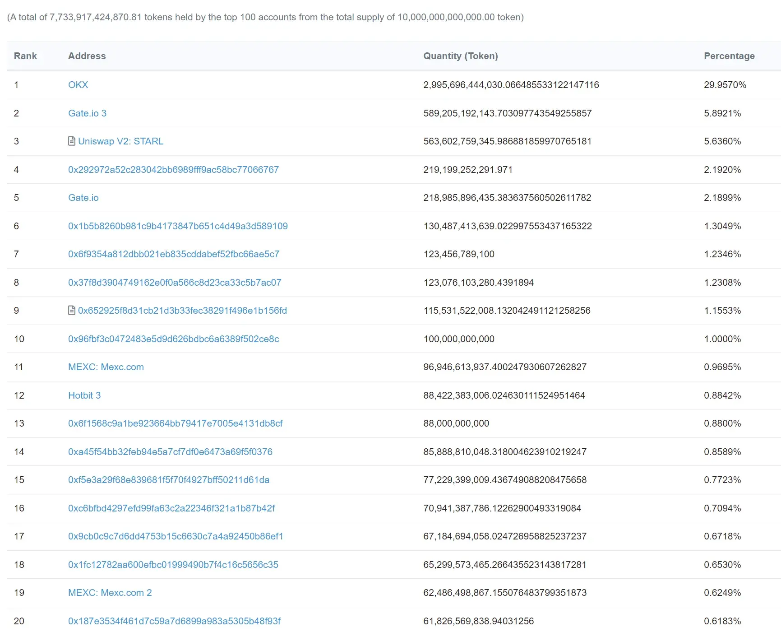Screen dimensions: 781x632
Task: Open address 0xf5e3a29f68e839681f5f70f4927bff50211d61da
Action: pyautogui.click(x=169, y=480)
